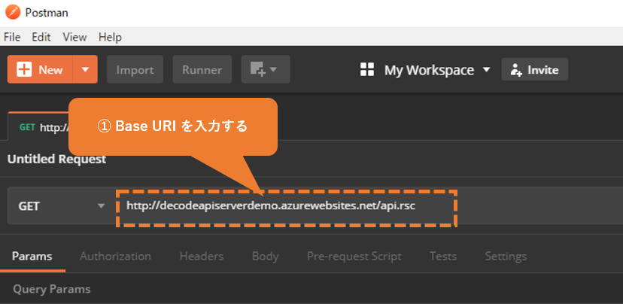Image resolution: width=623 pixels, height=304 pixels.
Task: Click the Postman logo icon in title bar
Action: [x=13, y=13]
